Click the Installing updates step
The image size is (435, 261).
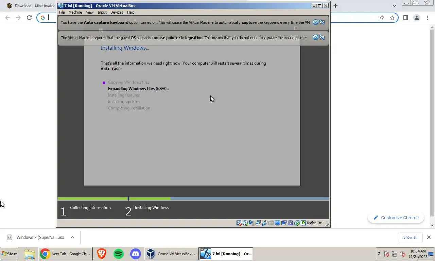tap(124, 102)
